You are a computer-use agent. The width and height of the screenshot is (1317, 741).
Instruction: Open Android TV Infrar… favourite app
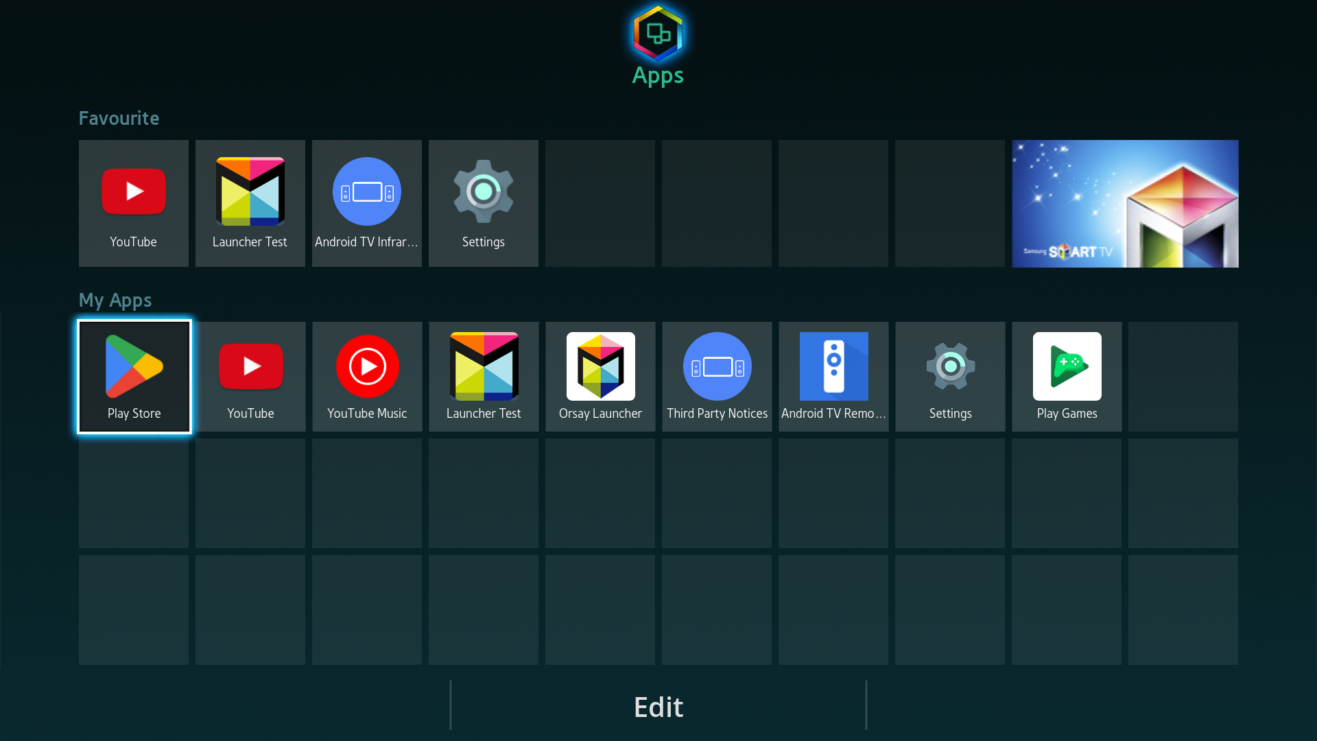pyautogui.click(x=367, y=204)
